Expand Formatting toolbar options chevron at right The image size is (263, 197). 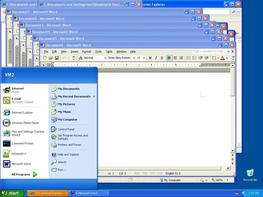[233, 58]
